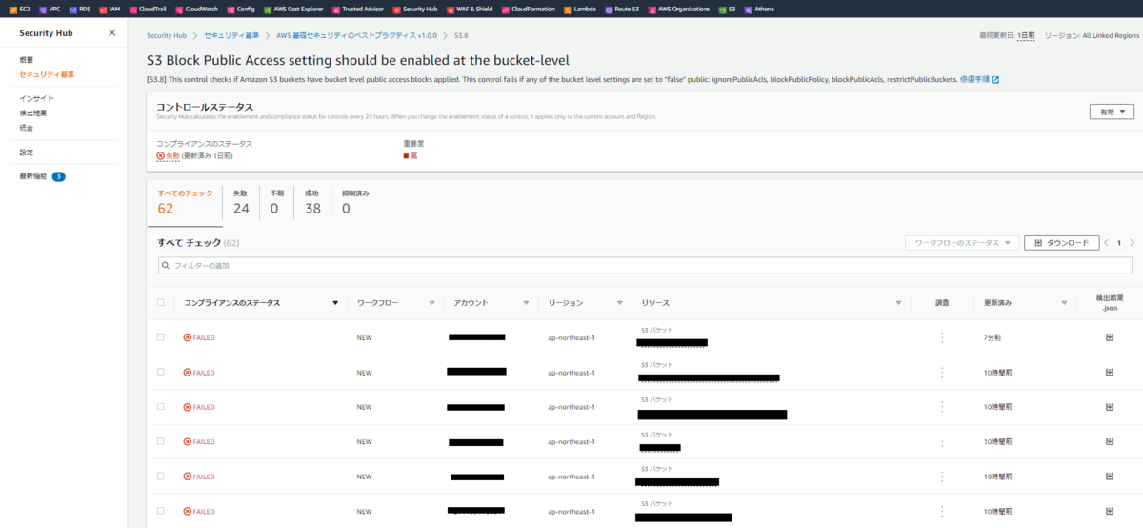Screen dimensions: 1143x528
Task: Open the 有効 enablement dropdown
Action: [x=1112, y=112]
